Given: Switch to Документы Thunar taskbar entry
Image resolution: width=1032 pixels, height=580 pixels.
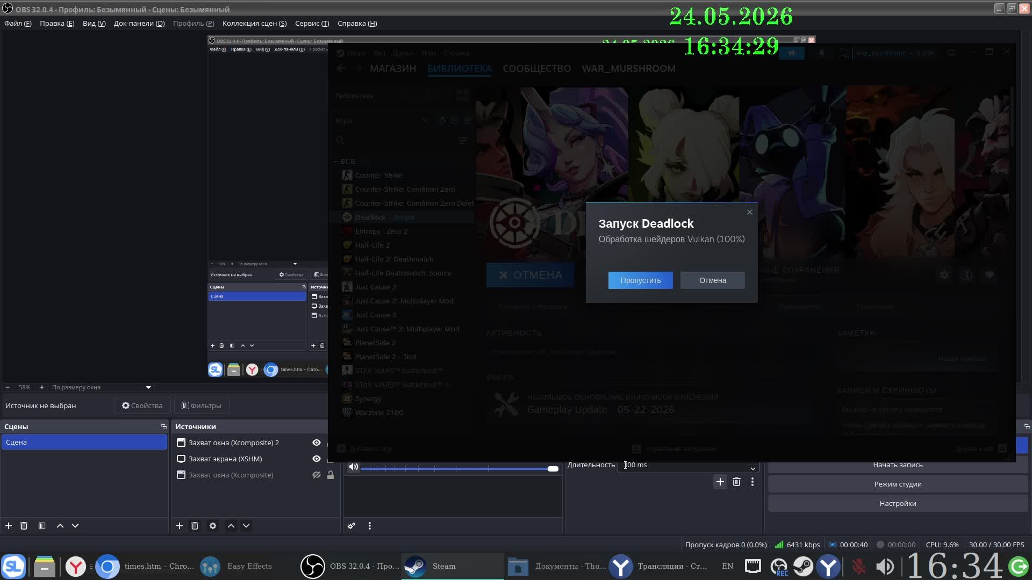Looking at the screenshot, I should click(x=557, y=566).
